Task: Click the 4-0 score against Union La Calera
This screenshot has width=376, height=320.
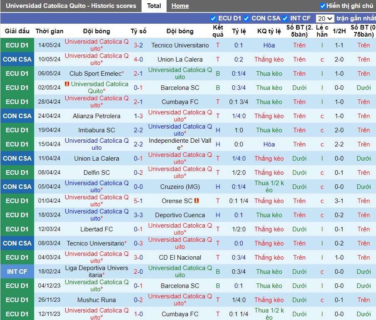Action: 138,60
